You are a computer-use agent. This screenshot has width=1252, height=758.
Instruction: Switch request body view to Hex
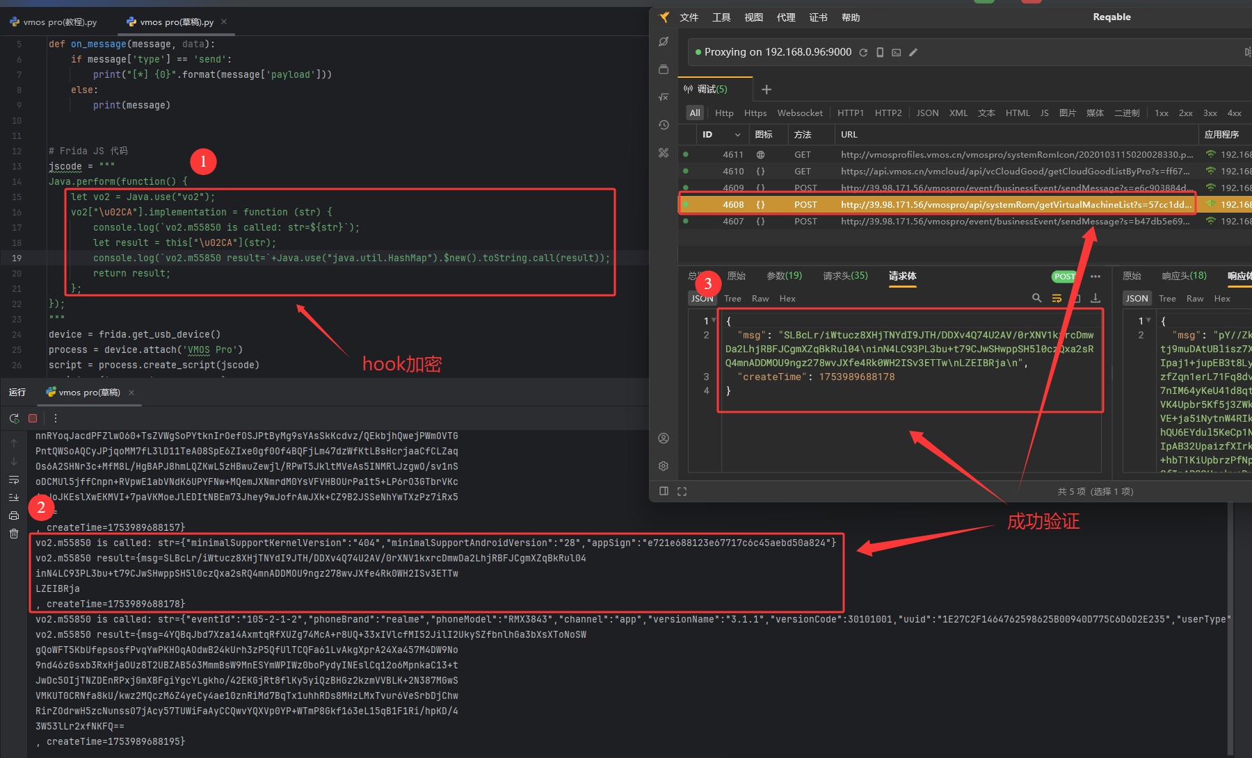click(x=787, y=299)
